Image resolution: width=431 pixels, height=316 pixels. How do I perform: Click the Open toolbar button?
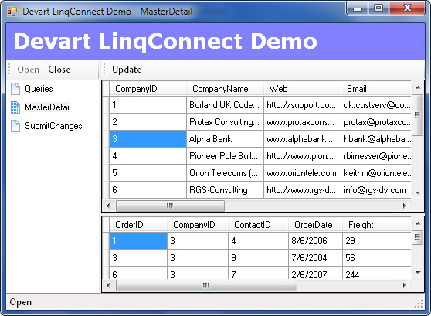29,70
